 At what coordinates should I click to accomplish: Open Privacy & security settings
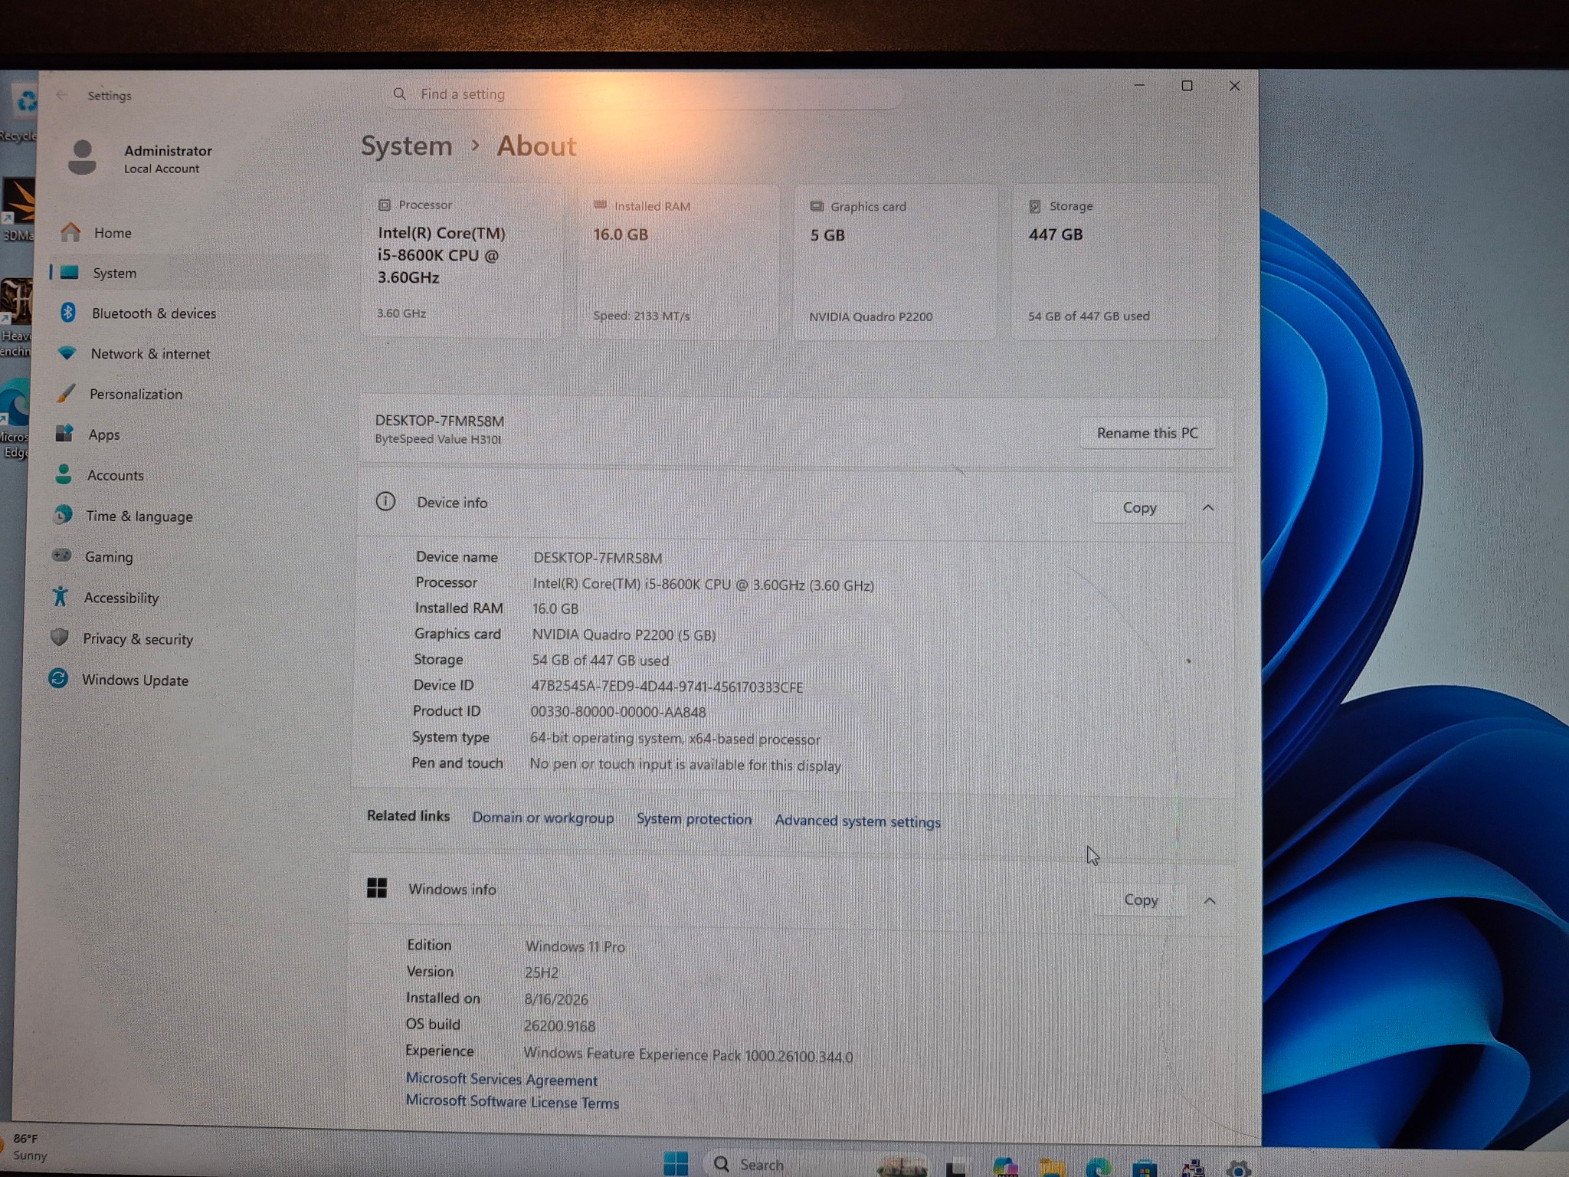pos(138,639)
